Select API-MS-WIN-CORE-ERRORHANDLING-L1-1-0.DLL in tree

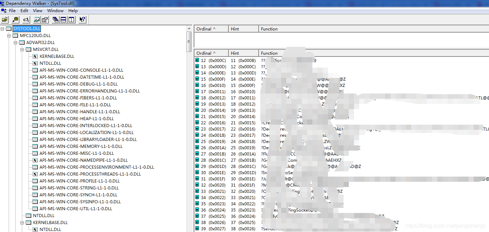(x=90, y=91)
